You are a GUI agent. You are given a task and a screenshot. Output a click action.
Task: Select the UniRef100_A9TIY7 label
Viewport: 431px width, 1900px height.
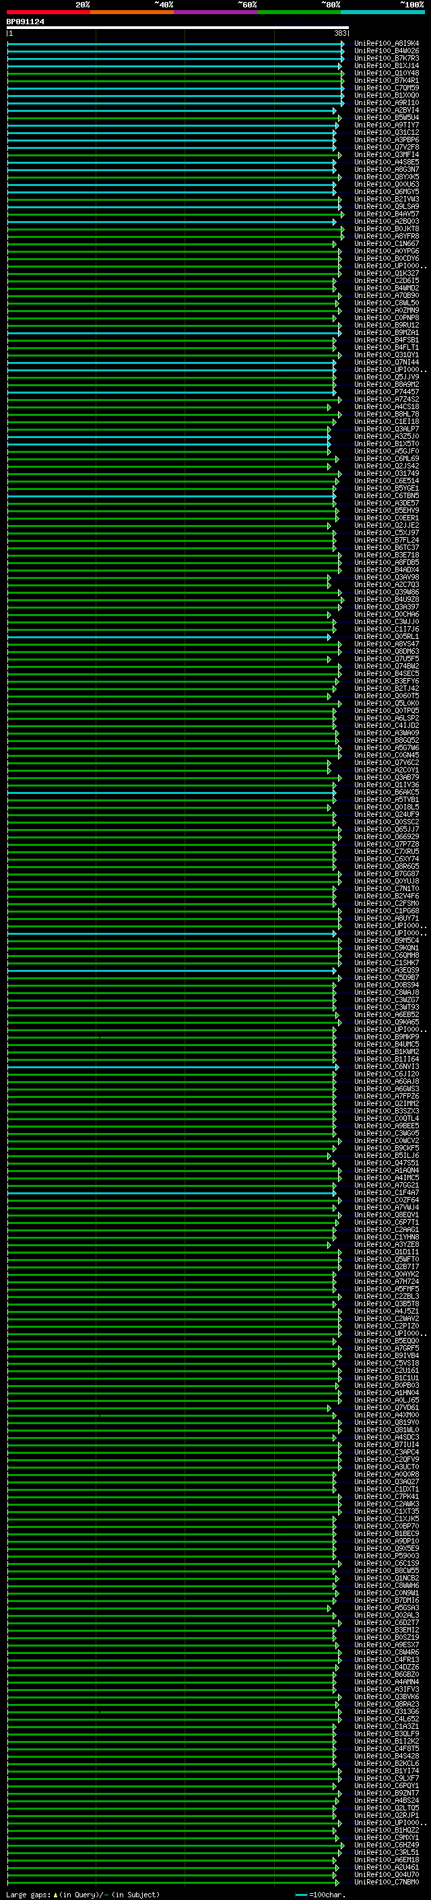[387, 125]
